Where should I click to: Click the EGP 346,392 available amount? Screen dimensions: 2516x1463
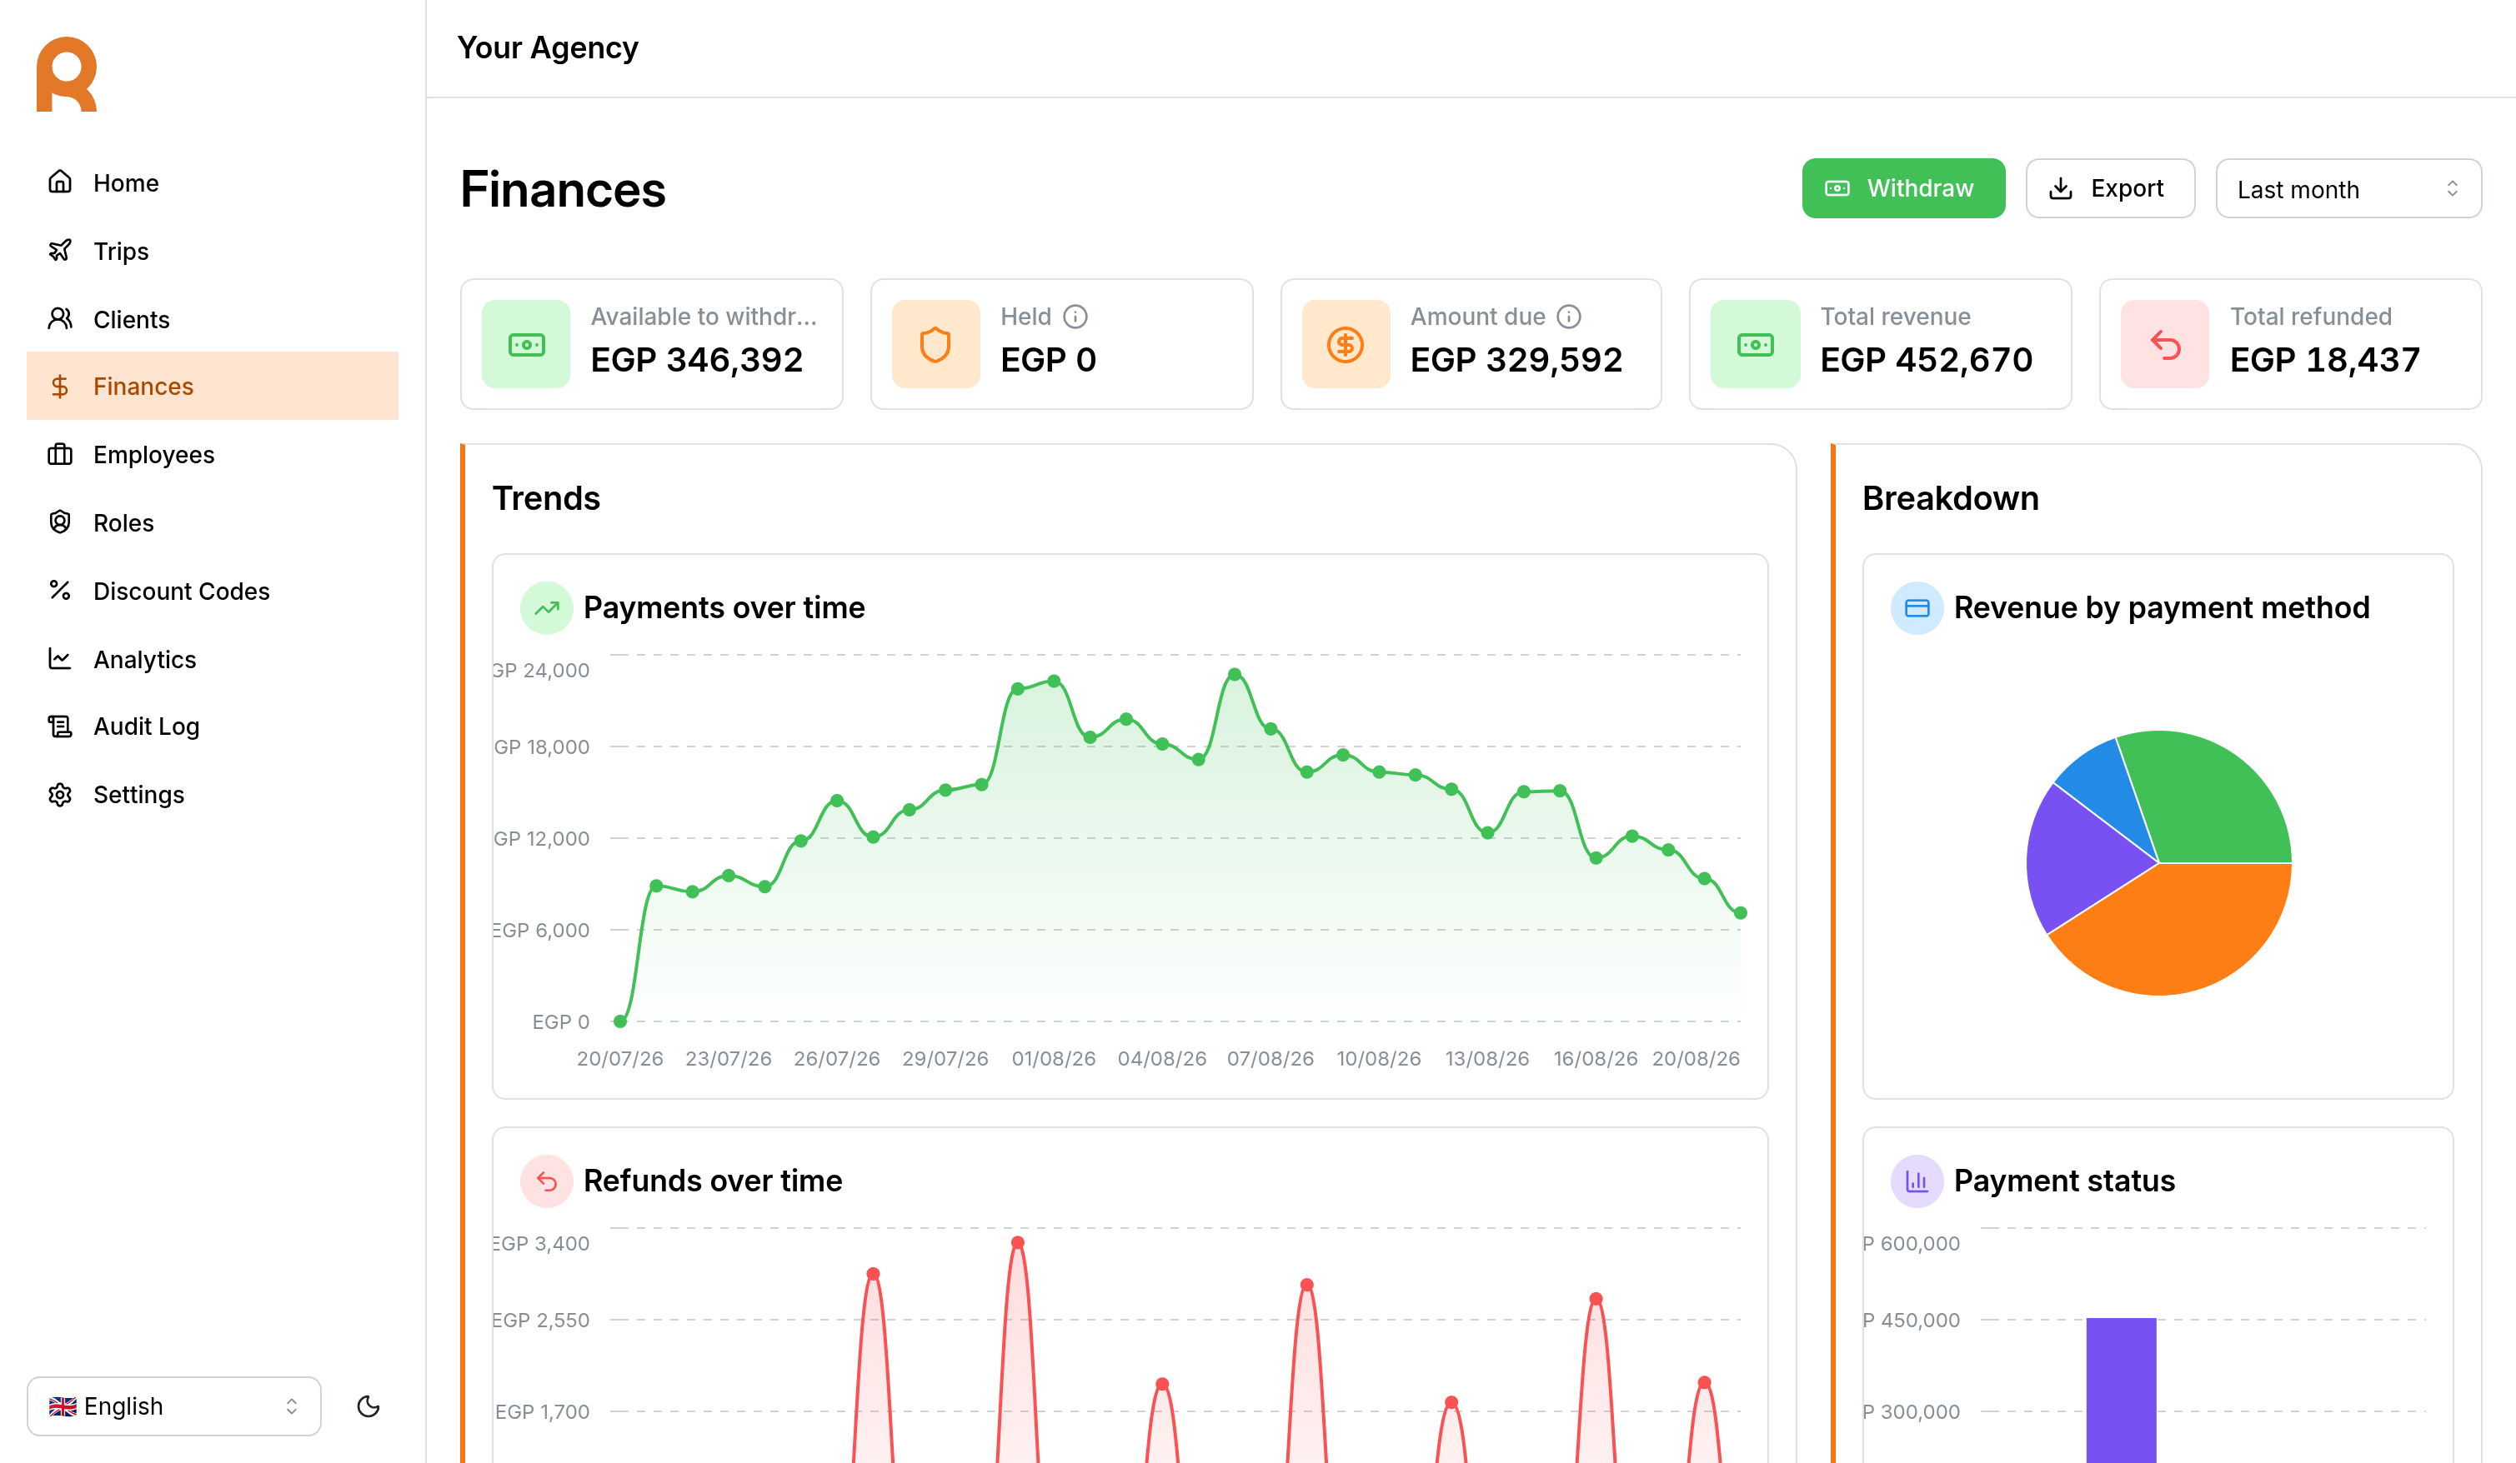(696, 359)
